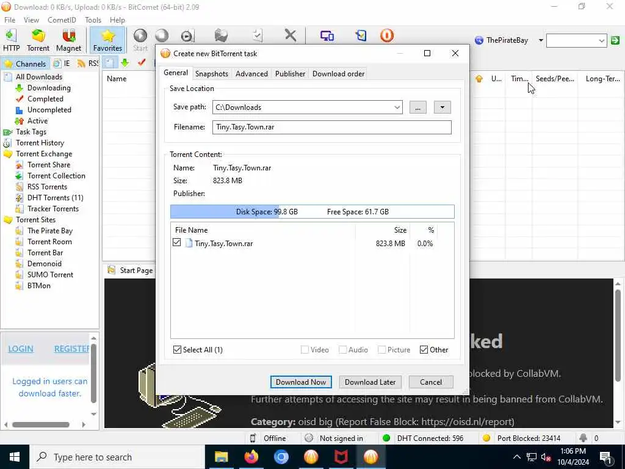Viewport: 625px width, 469px height.
Task: Click the red checkmark in the task list toolbar
Action: (141, 63)
